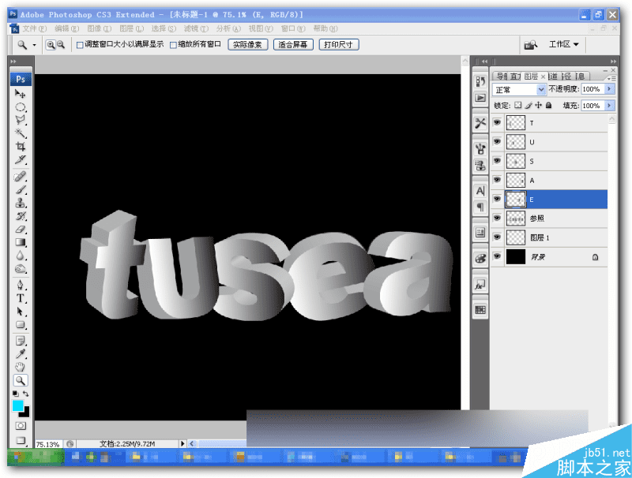Open the 图层 menu in menu bar
Image resolution: width=632 pixels, height=478 pixels.
[126, 28]
